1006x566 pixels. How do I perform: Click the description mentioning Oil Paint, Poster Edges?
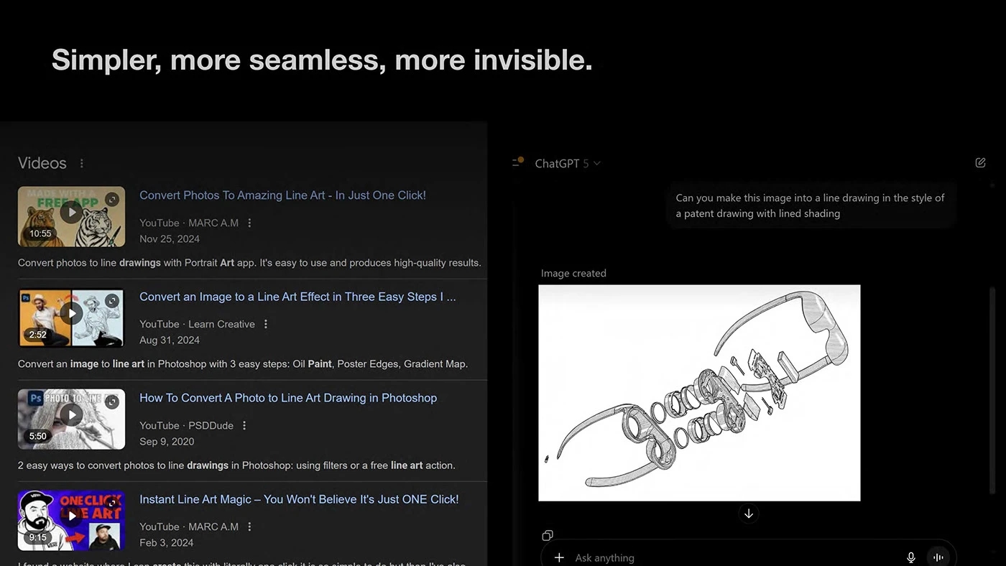(243, 364)
